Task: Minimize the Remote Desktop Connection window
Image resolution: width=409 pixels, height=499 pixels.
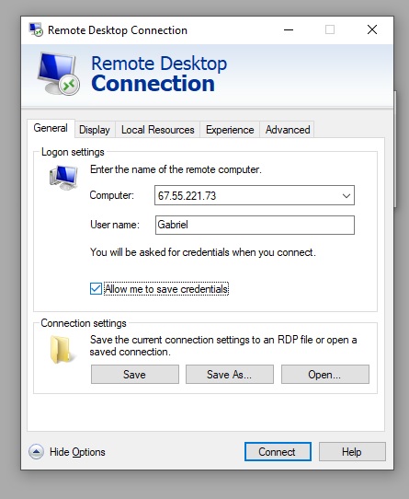Action: [x=289, y=29]
